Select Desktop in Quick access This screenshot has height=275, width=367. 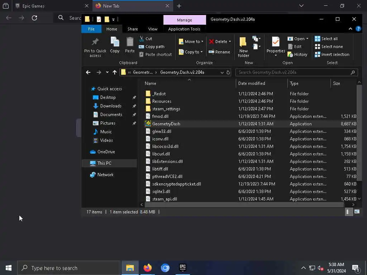tap(108, 97)
